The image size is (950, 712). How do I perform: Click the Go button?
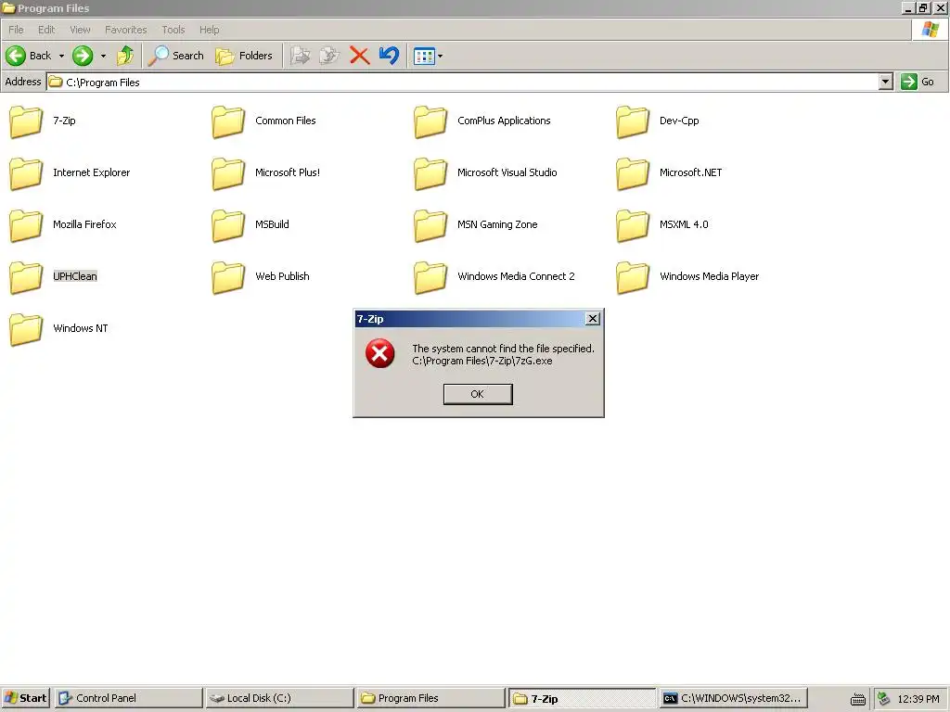918,82
